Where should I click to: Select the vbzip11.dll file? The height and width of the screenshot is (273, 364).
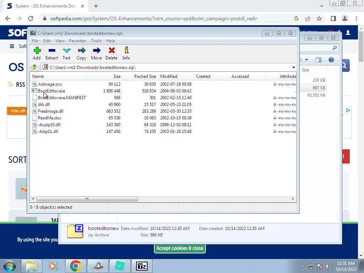pyautogui.click(x=48, y=132)
